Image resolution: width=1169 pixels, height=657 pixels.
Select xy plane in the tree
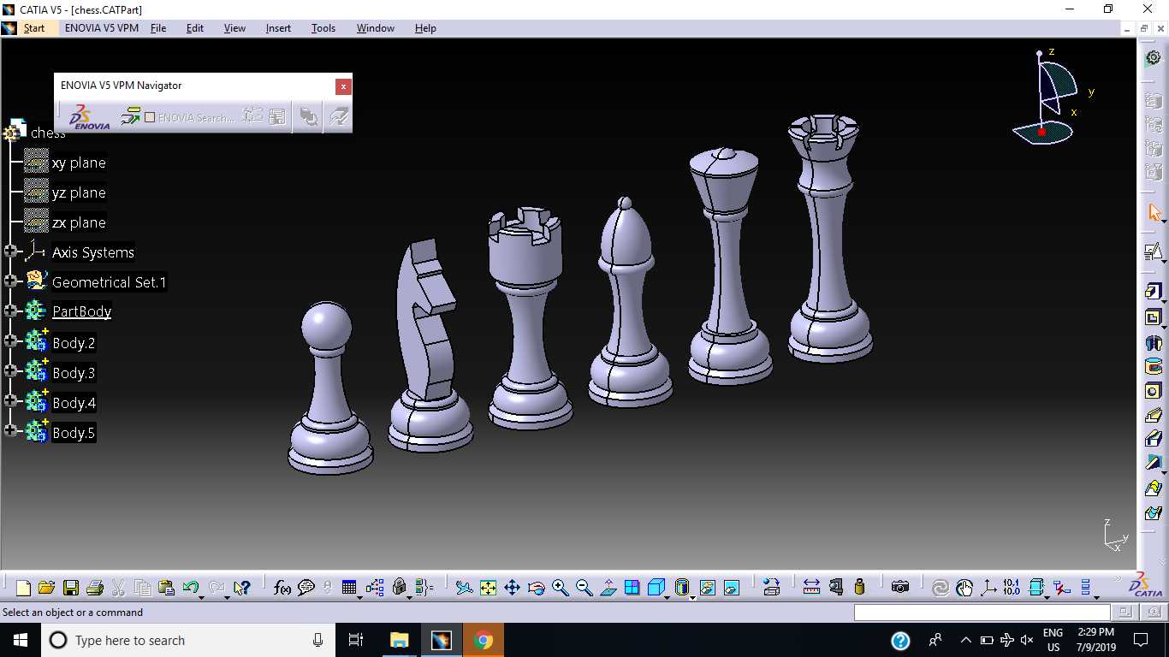pos(79,163)
